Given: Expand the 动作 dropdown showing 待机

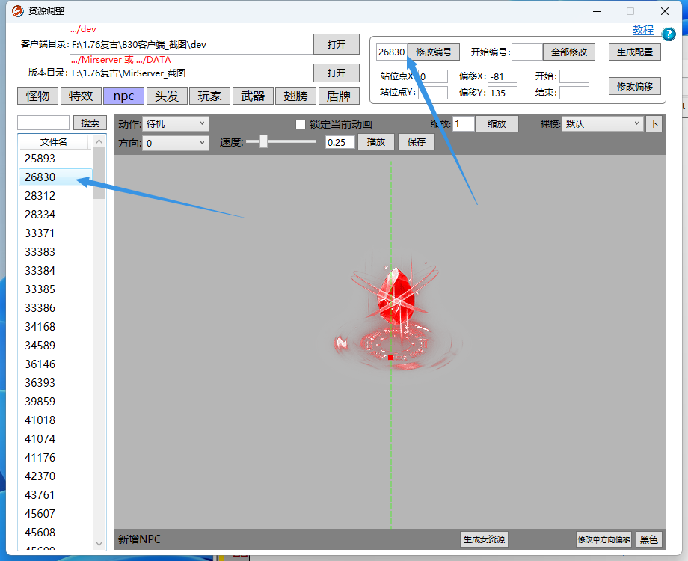Looking at the screenshot, I should tap(176, 124).
